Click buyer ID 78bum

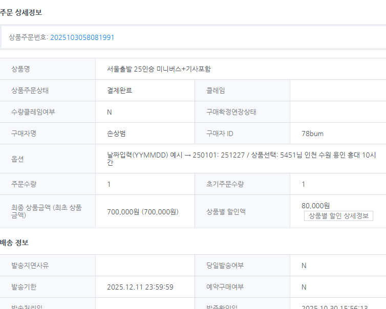pyautogui.click(x=312, y=134)
